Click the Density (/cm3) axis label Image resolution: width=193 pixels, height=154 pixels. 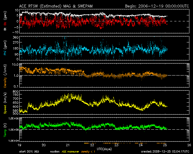point(5,76)
